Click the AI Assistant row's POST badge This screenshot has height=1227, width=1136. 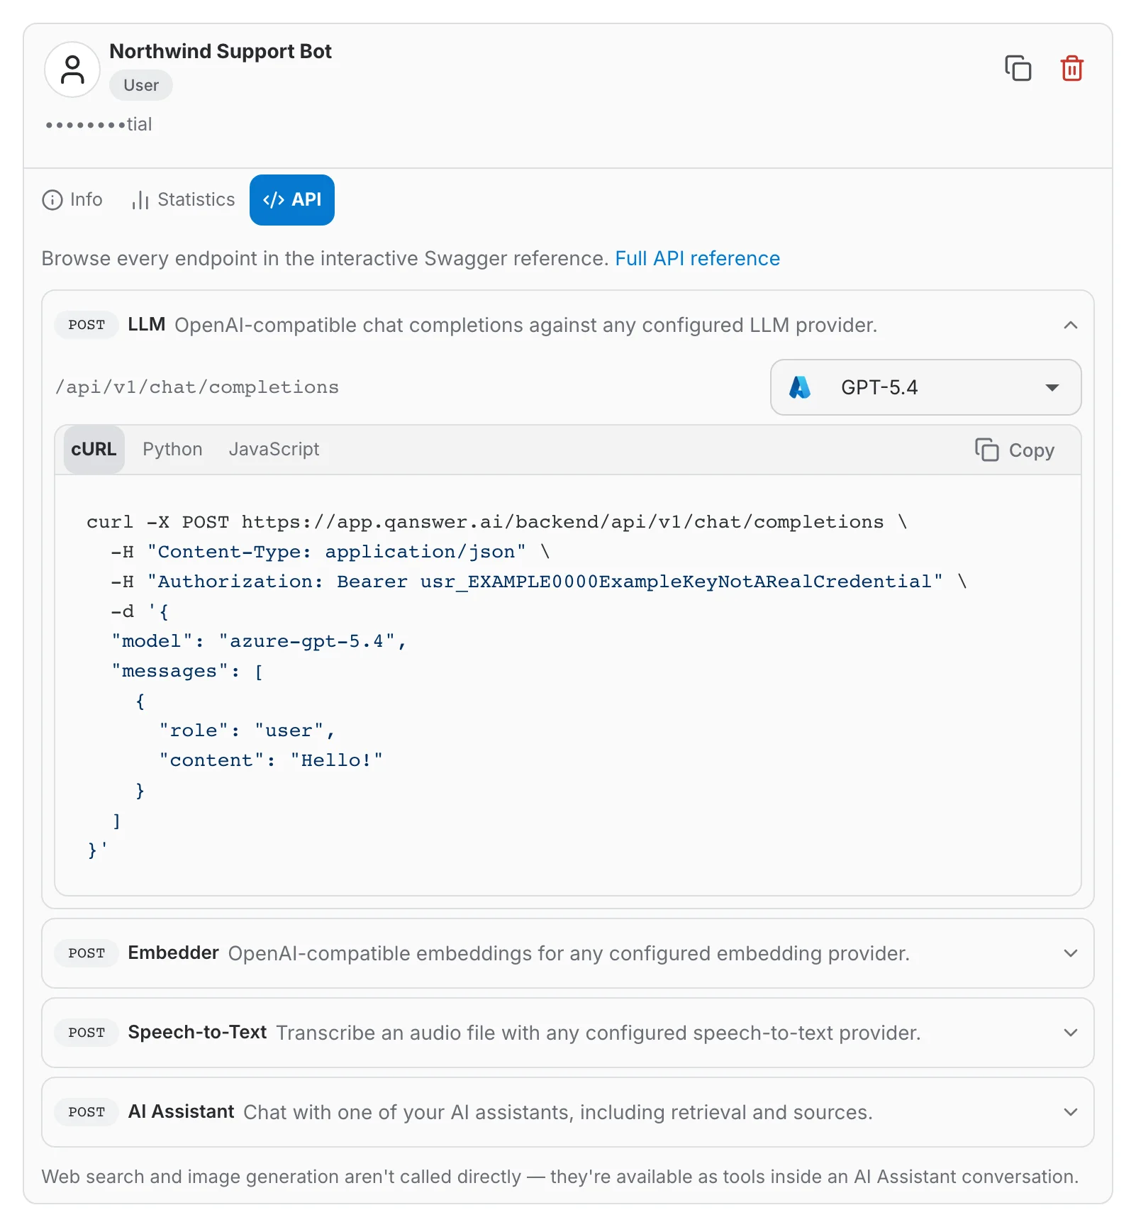tap(87, 1112)
